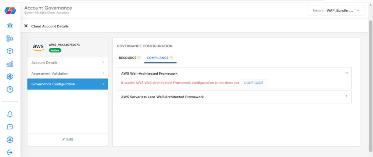Open Assessment Validation menu item

67,73
